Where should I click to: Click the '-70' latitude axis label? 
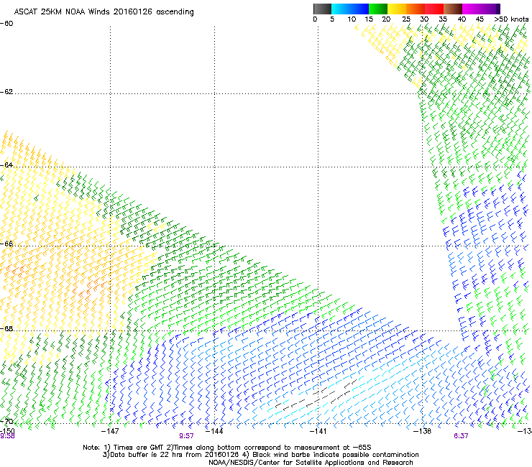click(6, 421)
